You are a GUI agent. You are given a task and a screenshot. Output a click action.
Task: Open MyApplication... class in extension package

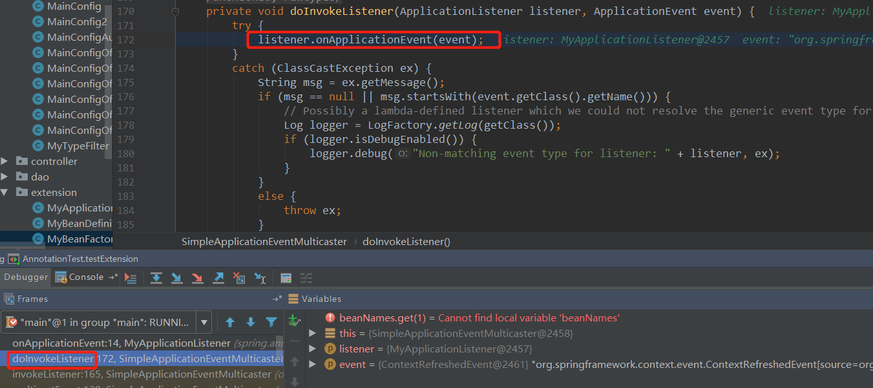pos(80,208)
